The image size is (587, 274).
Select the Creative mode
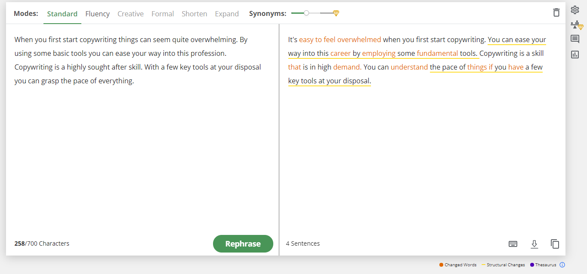point(130,14)
